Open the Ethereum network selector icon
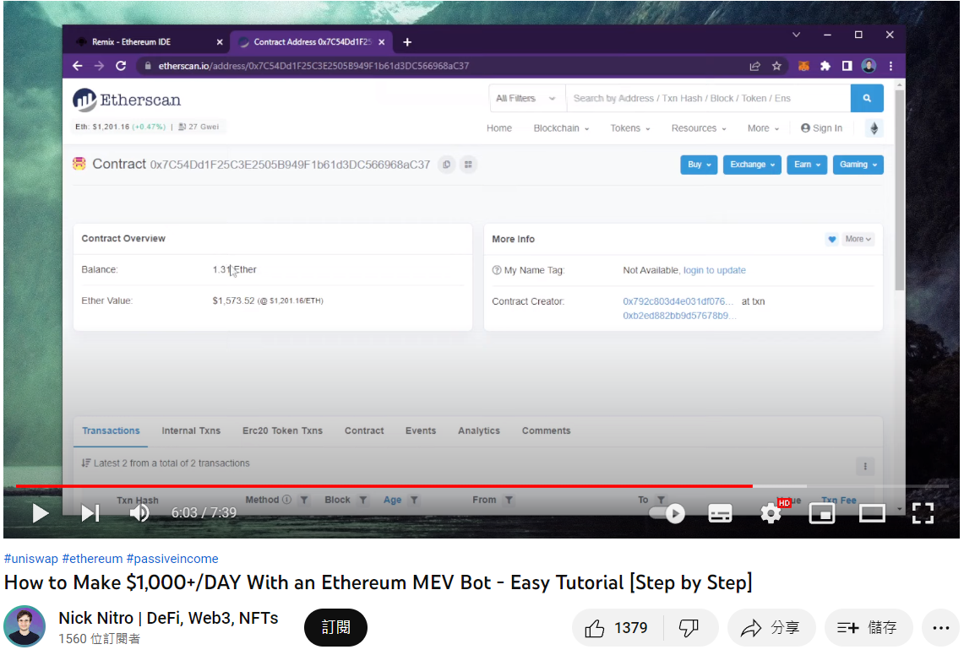Image resolution: width=964 pixels, height=655 pixels. tap(874, 127)
